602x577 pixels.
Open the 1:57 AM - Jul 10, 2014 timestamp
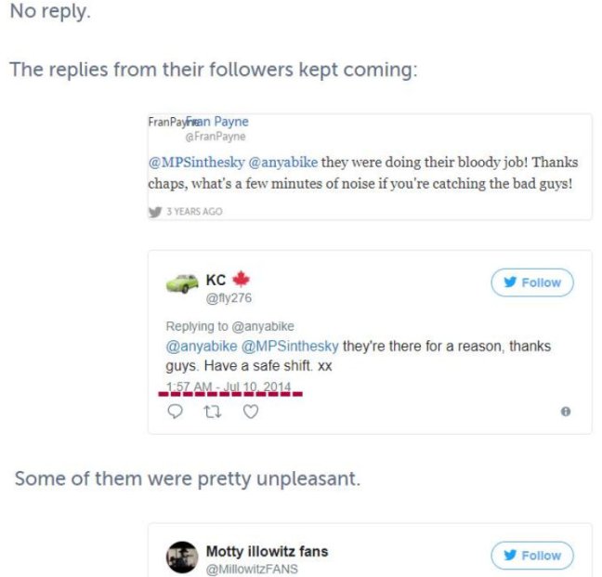[229, 386]
